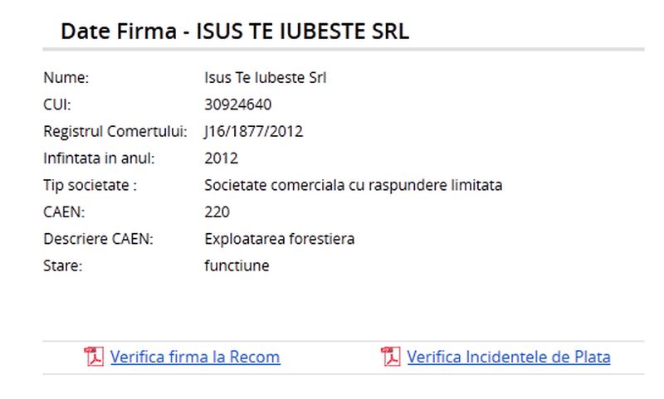This screenshot has width=664, height=399.
Task: Click the CUI number 30924640
Action: tap(238, 105)
